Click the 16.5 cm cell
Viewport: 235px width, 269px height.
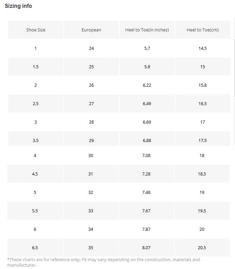(203, 104)
